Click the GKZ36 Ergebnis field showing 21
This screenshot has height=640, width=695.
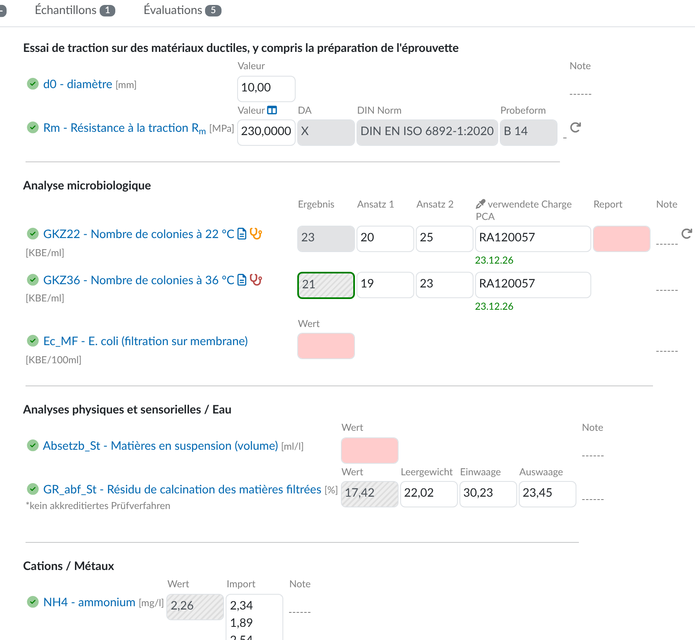point(326,285)
